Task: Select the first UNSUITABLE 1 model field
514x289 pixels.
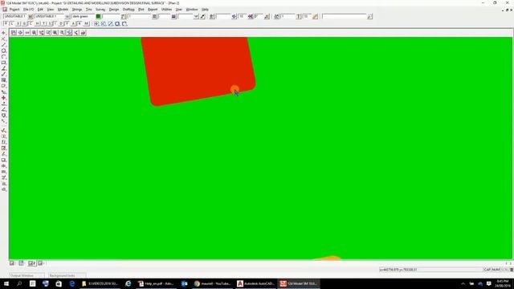Action: pos(15,16)
